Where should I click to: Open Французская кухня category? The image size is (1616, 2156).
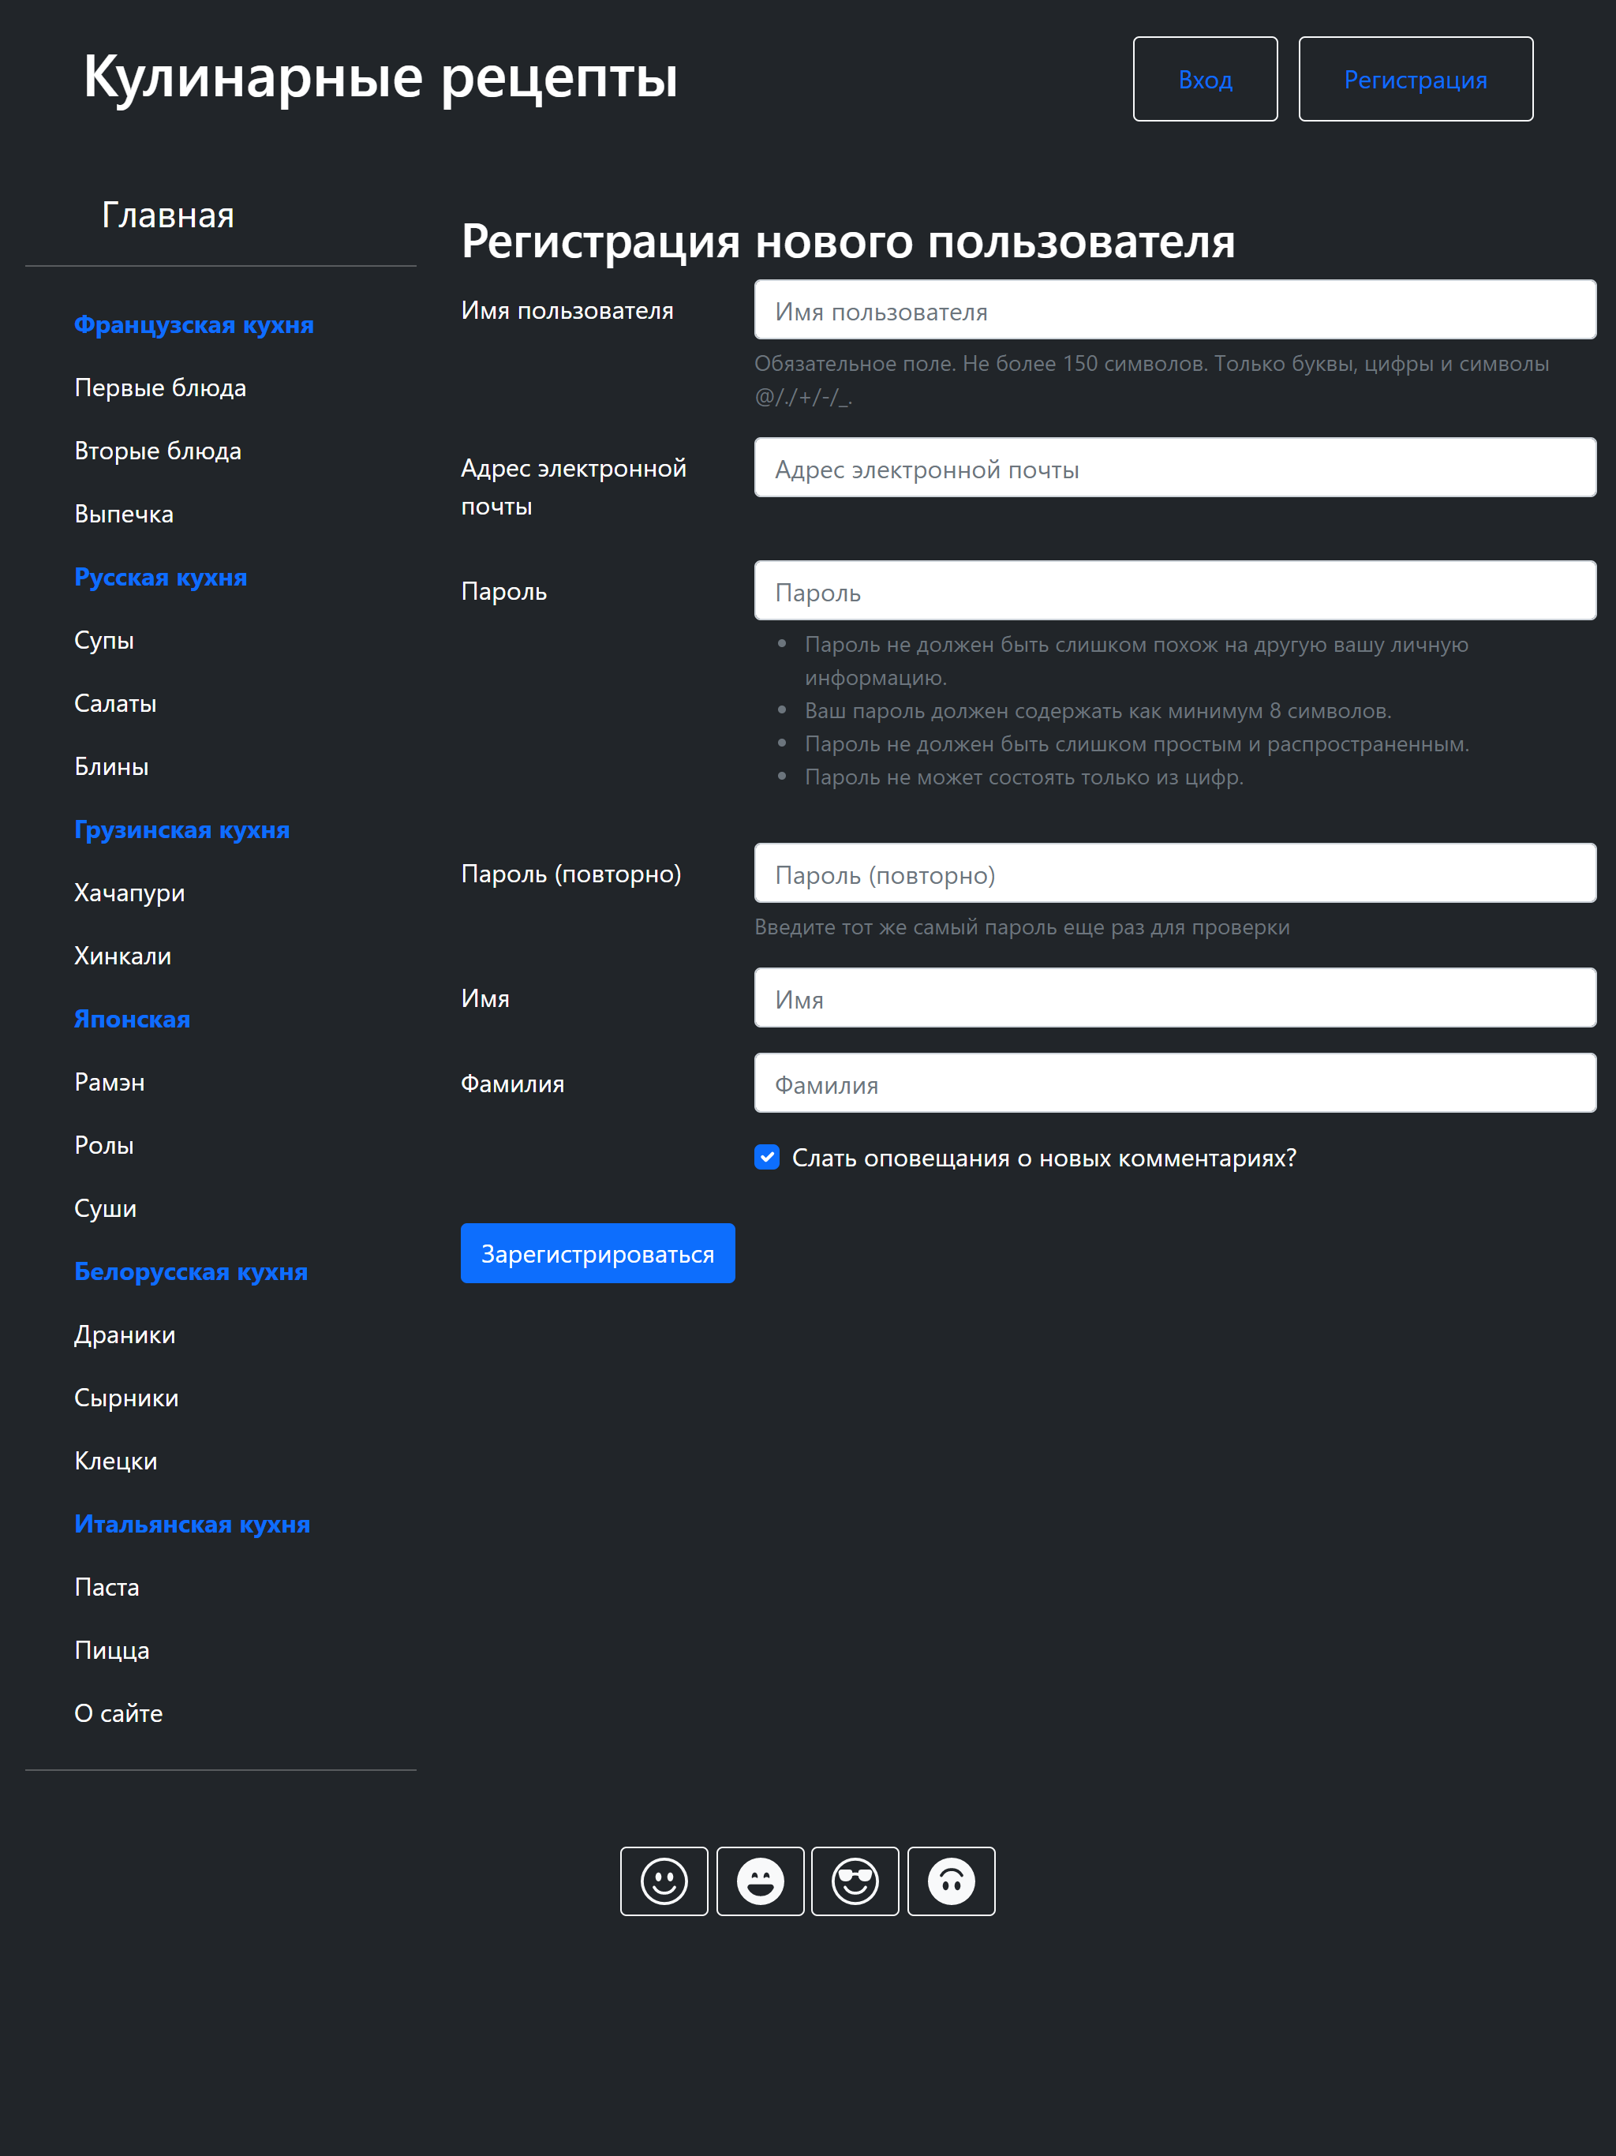(194, 324)
